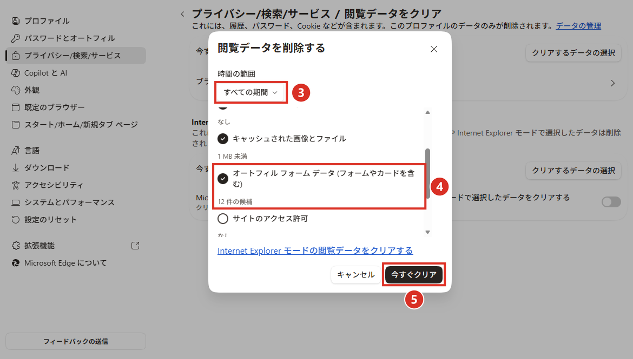
Task: Click the ダウンロード download arrow icon
Action: point(15,167)
